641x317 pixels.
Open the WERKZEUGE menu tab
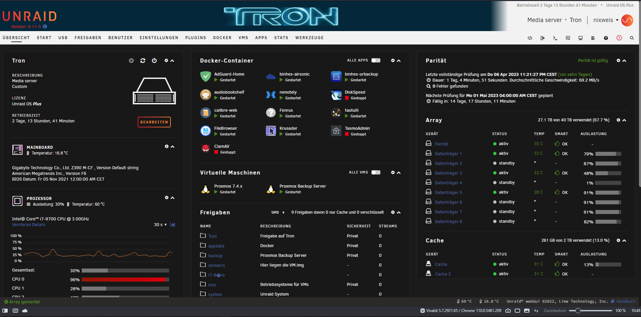coord(309,38)
